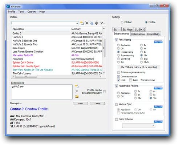Open the profile search combo box dropdown
Image resolution: width=178 pixels, height=145 pixels.
pos(77,23)
